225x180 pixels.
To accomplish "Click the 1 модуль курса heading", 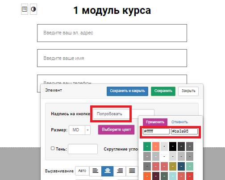I will point(112,10).
